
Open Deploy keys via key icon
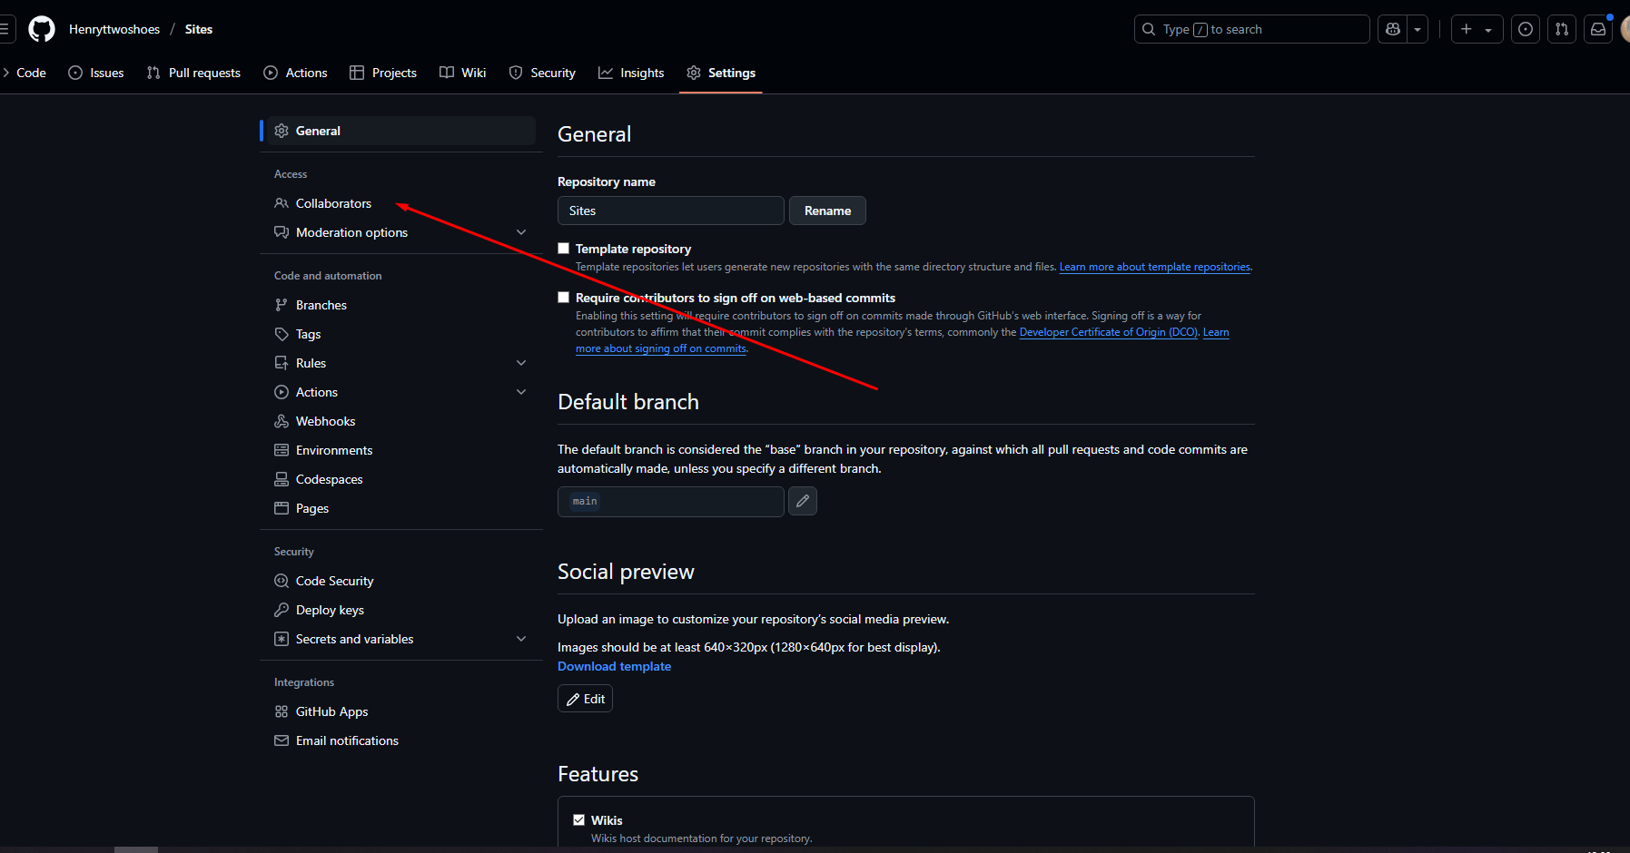coord(282,610)
